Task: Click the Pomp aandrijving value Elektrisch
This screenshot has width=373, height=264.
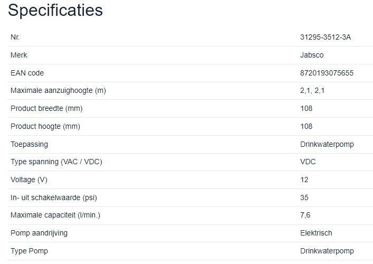Action: [x=316, y=233]
